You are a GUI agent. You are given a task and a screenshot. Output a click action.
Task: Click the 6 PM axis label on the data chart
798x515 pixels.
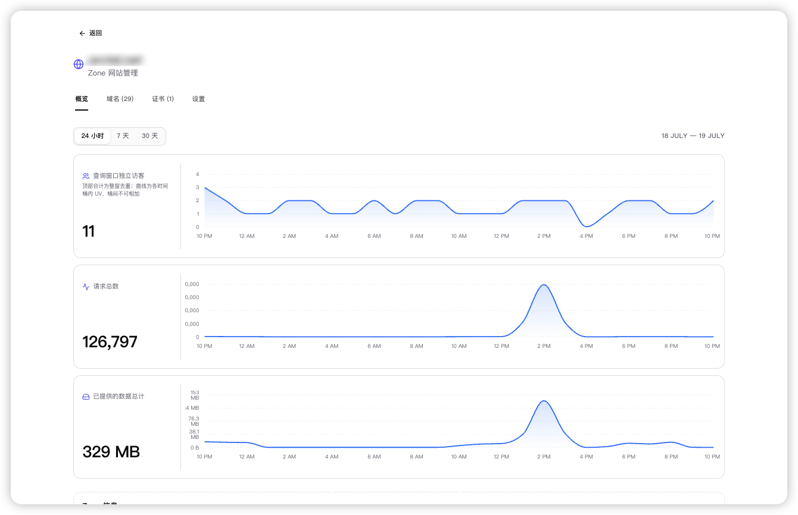[x=629, y=457]
